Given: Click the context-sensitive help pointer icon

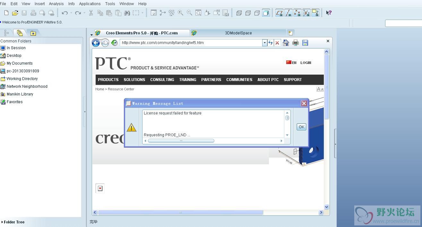Looking at the screenshot, I should click(329, 13).
